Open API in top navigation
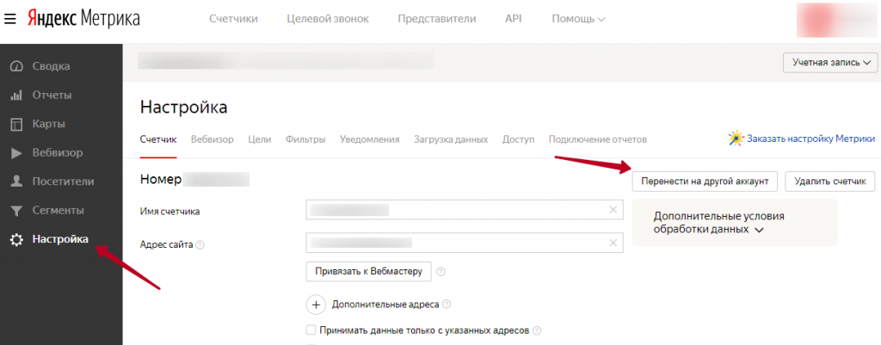 click(x=513, y=19)
